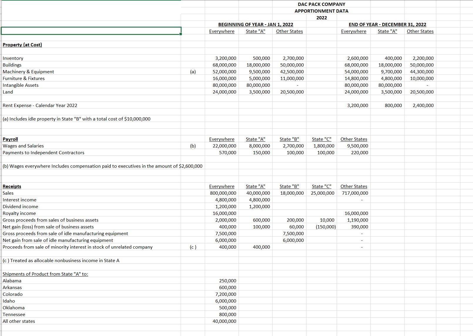Select the Wages and Salaries label
The height and width of the screenshot is (336, 473).
[x=23, y=146]
